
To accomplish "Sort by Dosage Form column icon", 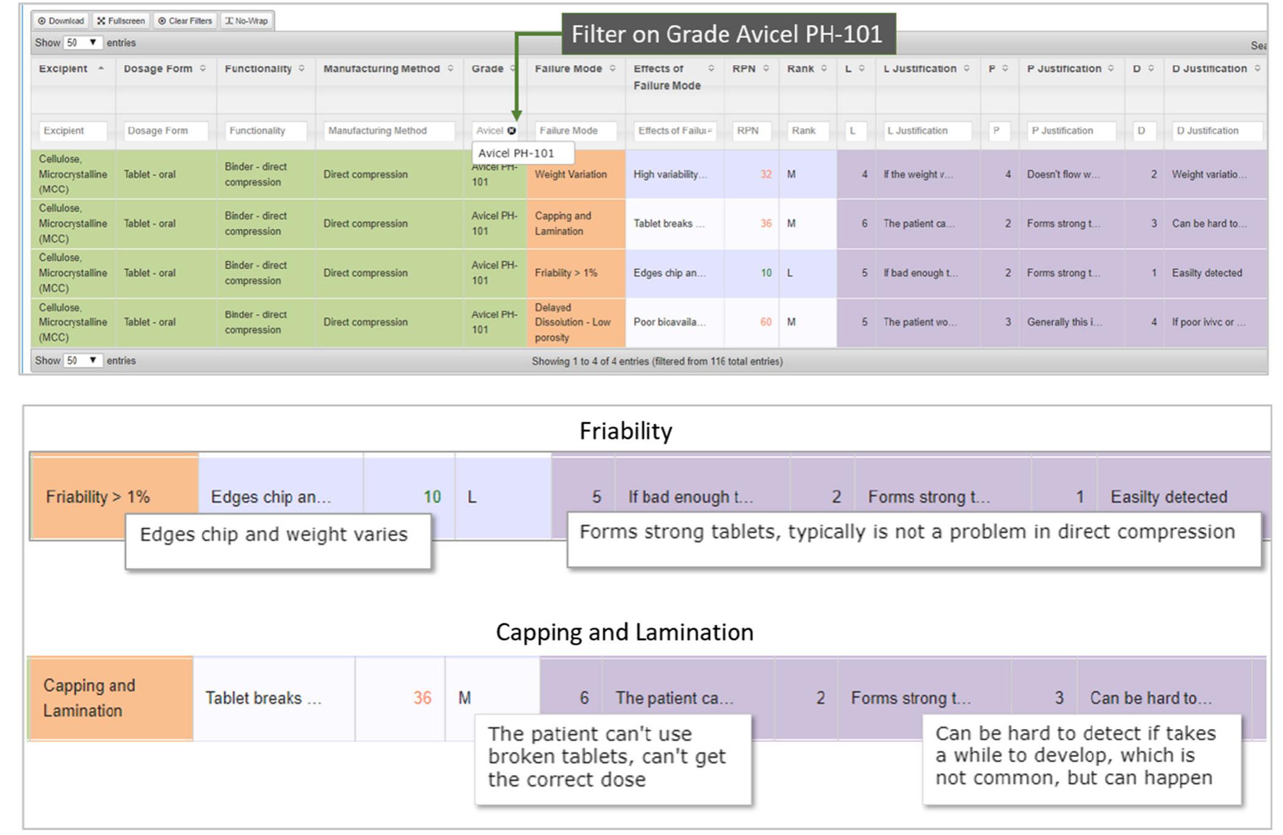I will pyautogui.click(x=203, y=69).
